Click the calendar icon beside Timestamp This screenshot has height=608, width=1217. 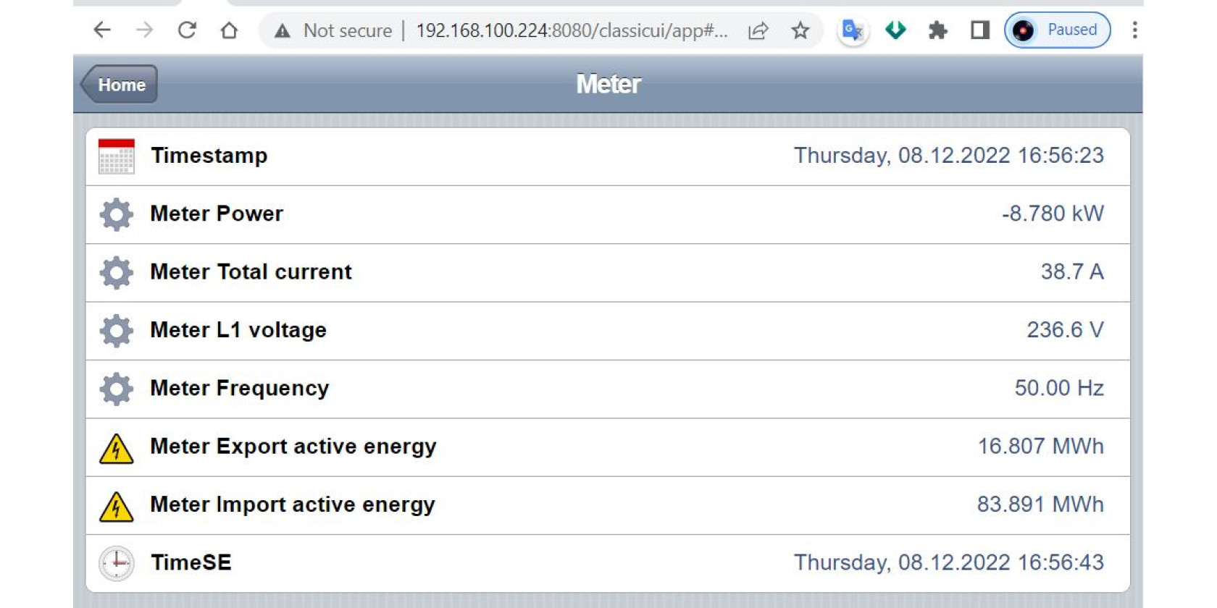(116, 156)
